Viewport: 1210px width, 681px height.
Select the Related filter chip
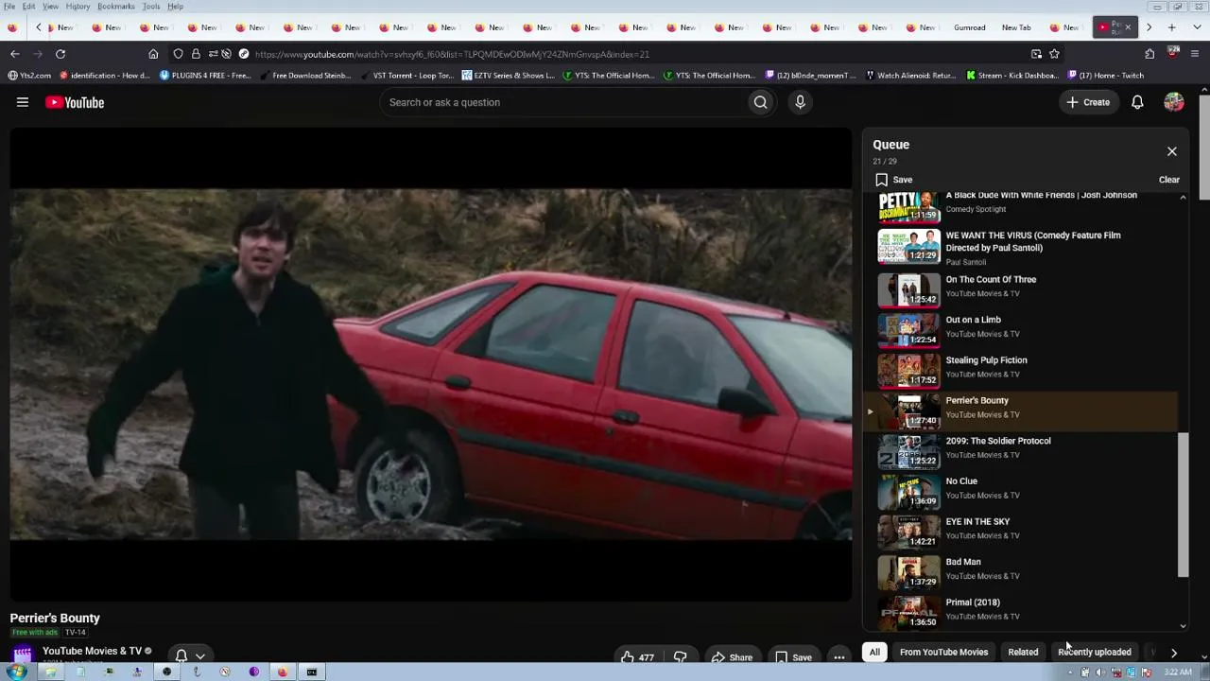click(x=1023, y=652)
